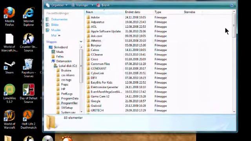Select the css ikkeno folder in tree
251x141 pixels.
tap(68, 75)
